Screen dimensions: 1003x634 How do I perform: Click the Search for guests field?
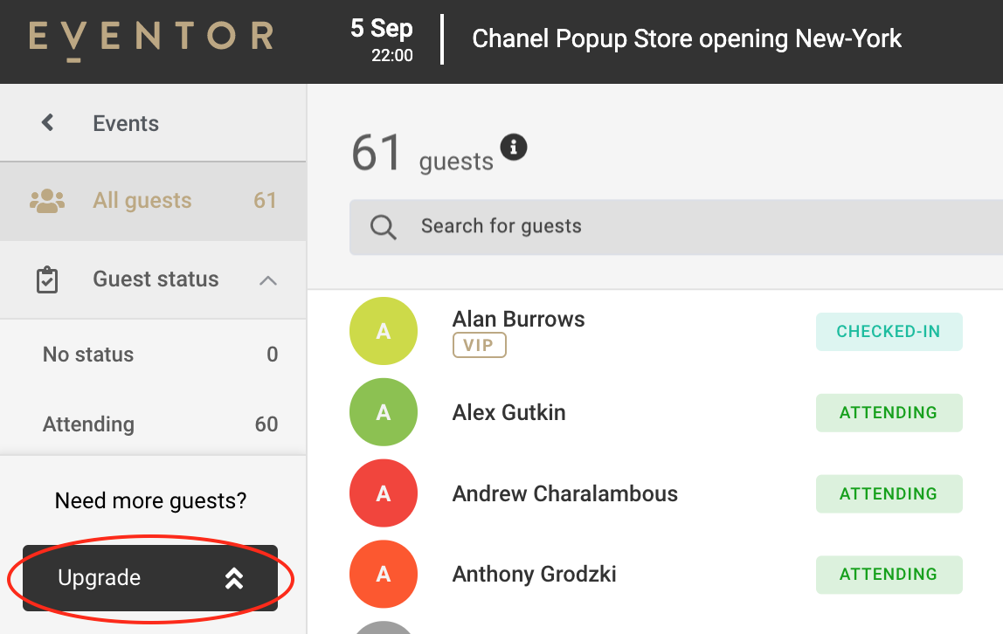click(676, 227)
